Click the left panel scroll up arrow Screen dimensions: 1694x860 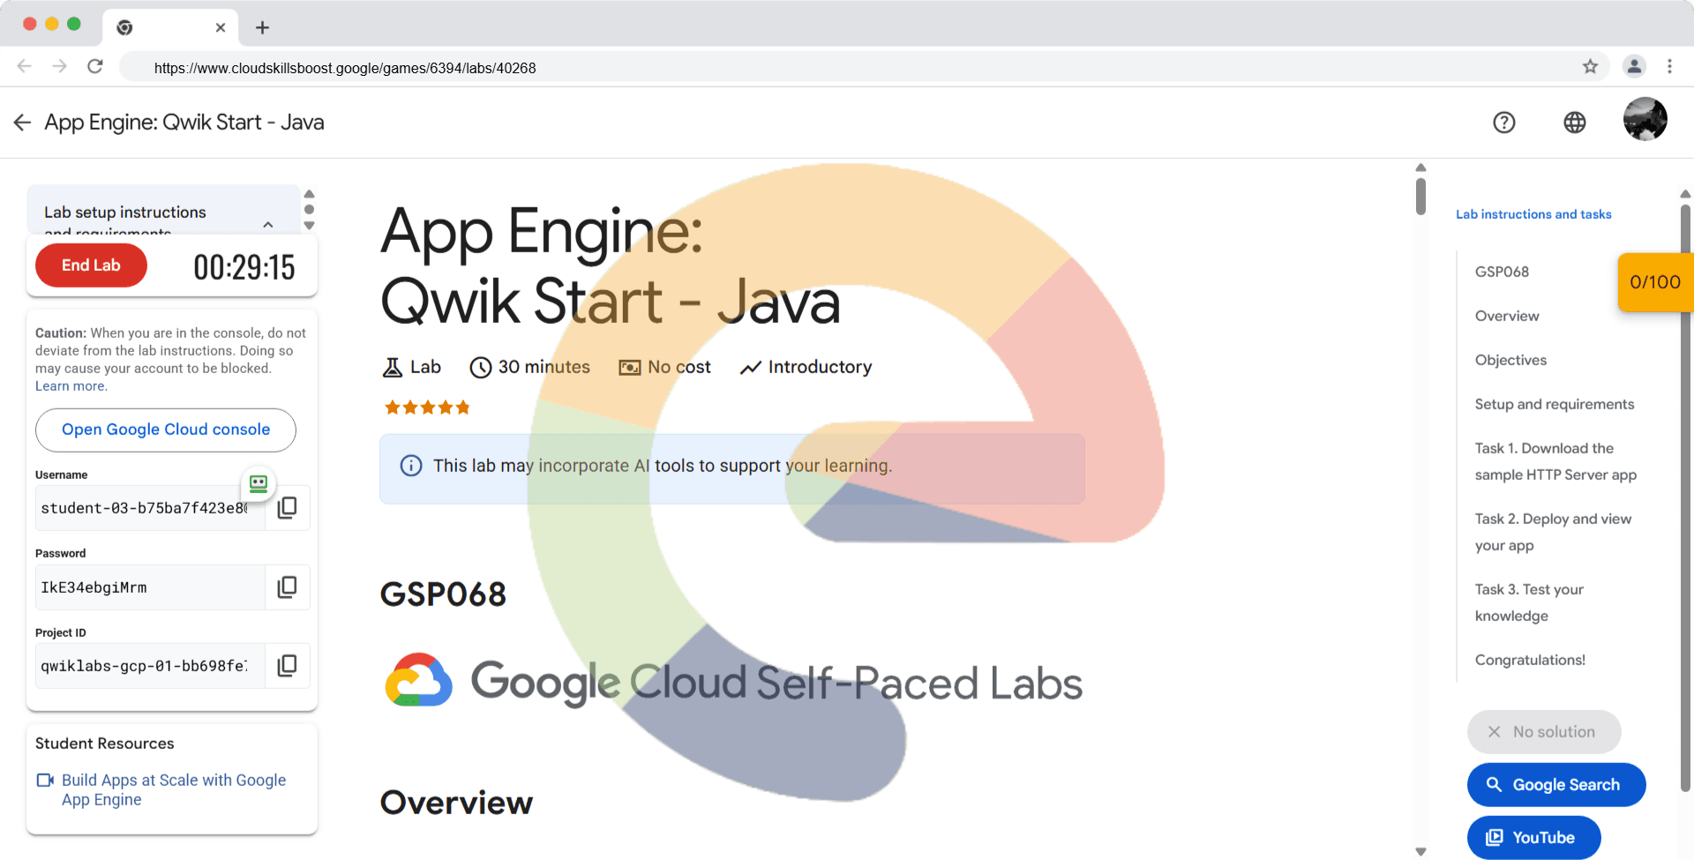[x=309, y=194]
